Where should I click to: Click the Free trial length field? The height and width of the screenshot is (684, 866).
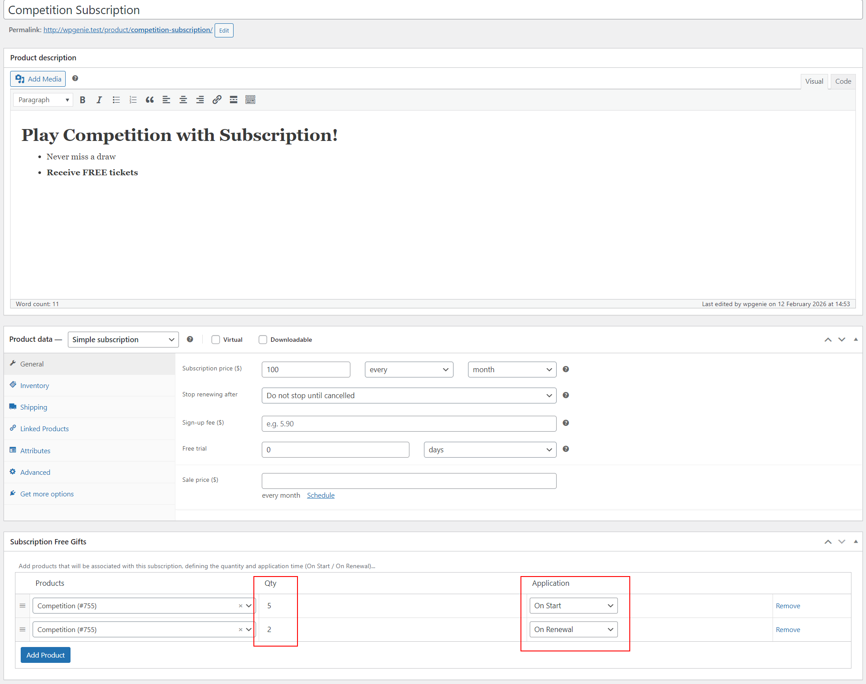tap(335, 450)
